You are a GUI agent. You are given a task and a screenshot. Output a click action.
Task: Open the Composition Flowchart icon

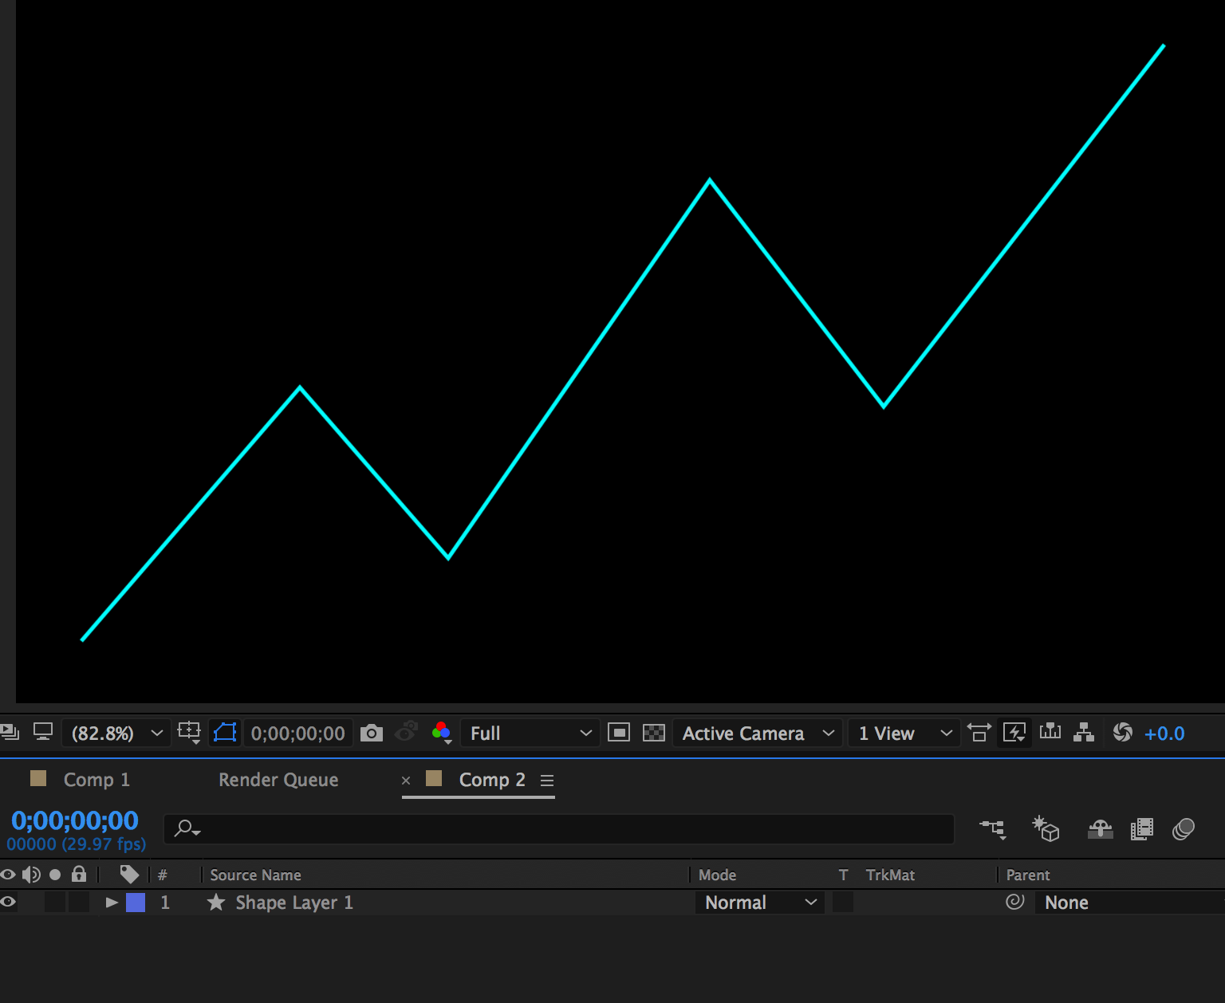[x=1084, y=732]
